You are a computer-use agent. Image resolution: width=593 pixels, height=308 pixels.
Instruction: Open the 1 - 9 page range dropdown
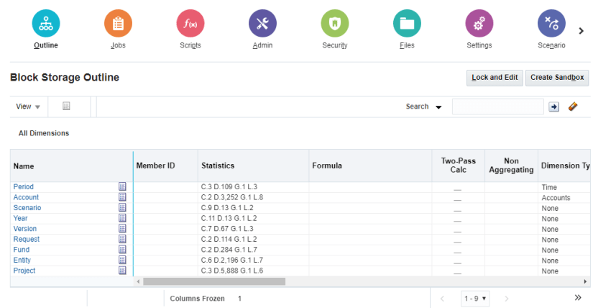point(476,298)
